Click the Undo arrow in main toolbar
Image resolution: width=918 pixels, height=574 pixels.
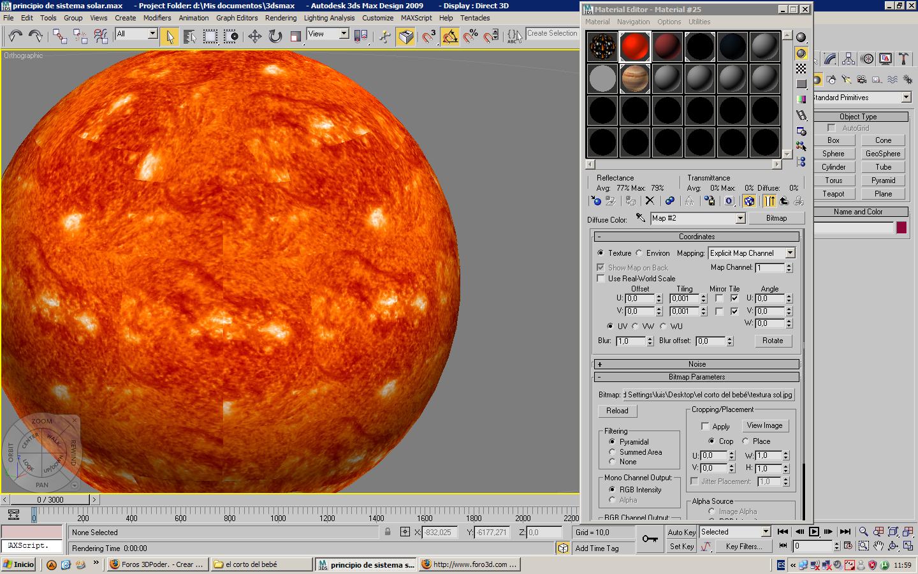click(x=15, y=36)
